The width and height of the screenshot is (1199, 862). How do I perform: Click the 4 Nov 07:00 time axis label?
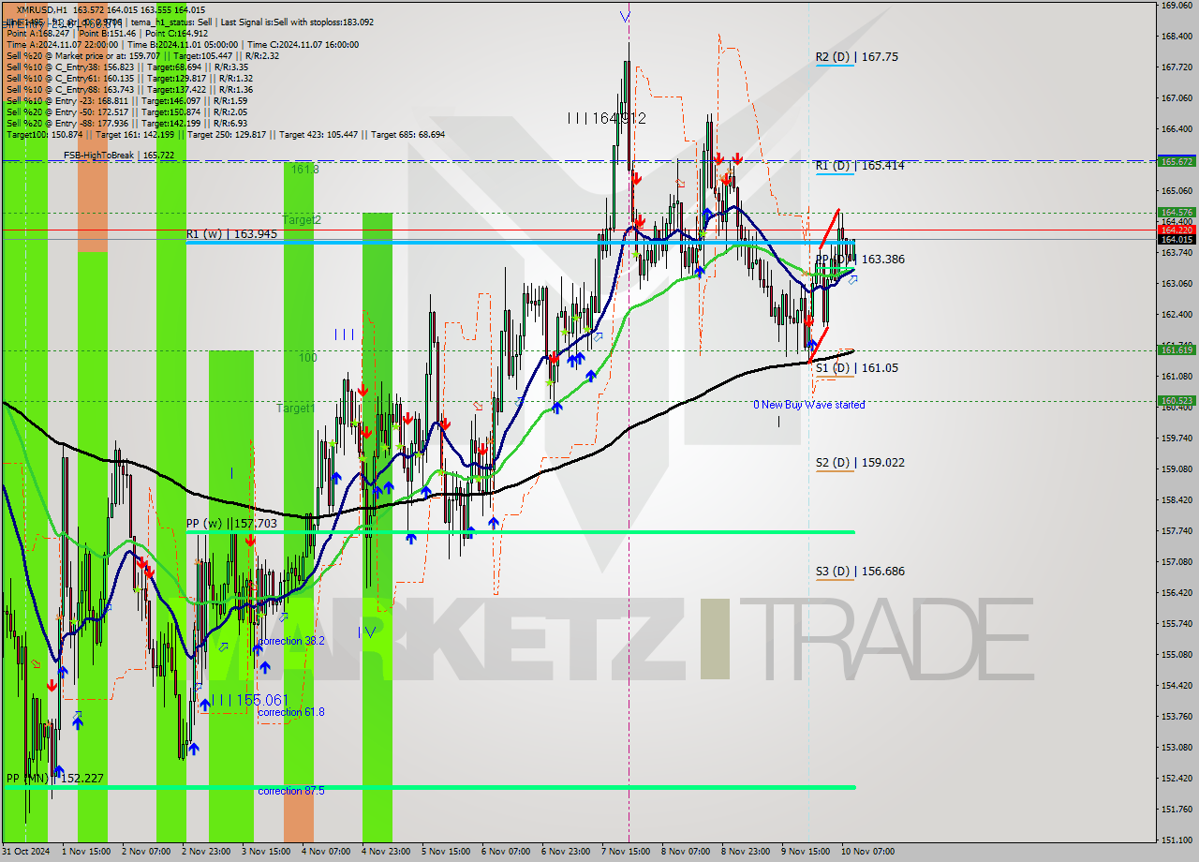point(326,852)
